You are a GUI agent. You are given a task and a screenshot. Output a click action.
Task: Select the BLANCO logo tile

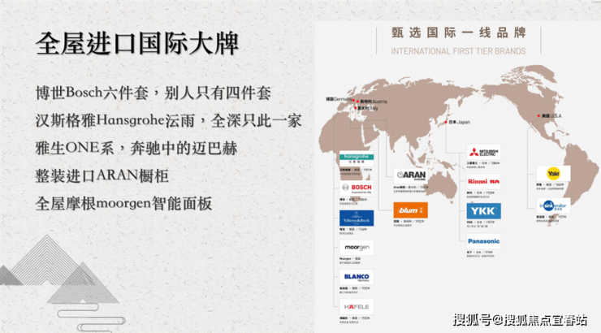pos(357,277)
